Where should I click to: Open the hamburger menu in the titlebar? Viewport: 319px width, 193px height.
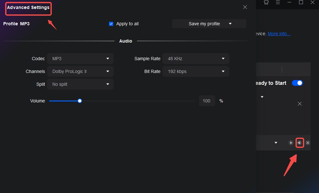pyautogui.click(x=278, y=3)
